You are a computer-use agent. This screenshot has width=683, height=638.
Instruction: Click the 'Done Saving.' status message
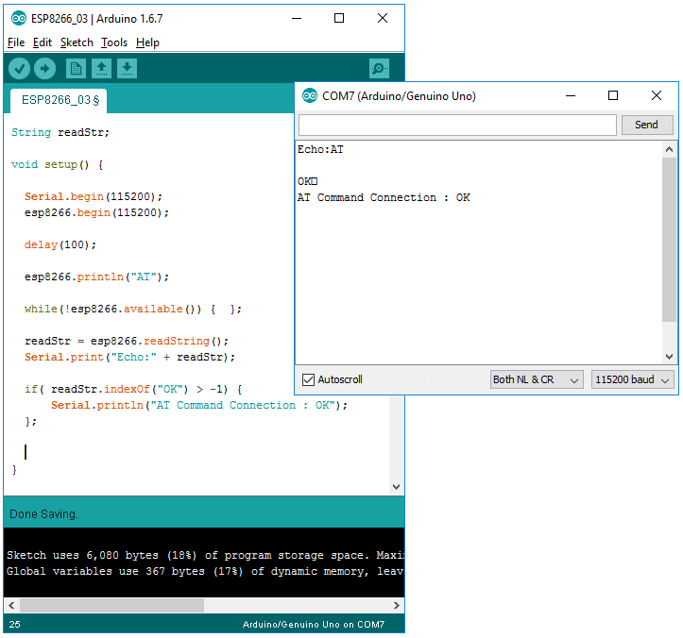(x=43, y=514)
